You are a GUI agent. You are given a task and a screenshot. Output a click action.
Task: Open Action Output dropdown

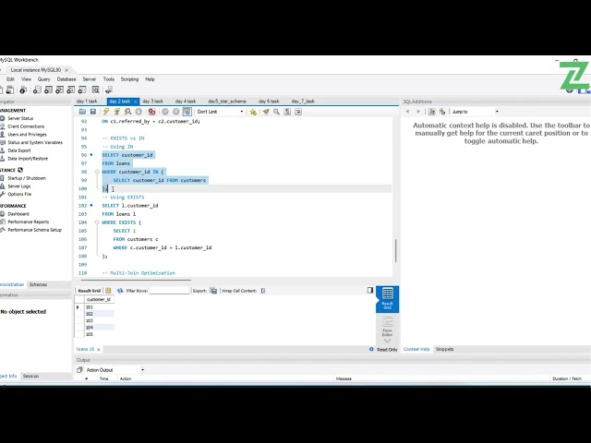click(x=115, y=370)
